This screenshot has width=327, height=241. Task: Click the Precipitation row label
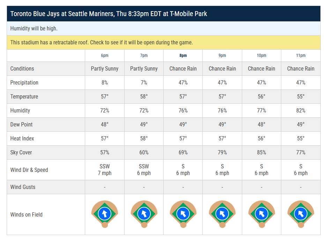pos(24,83)
